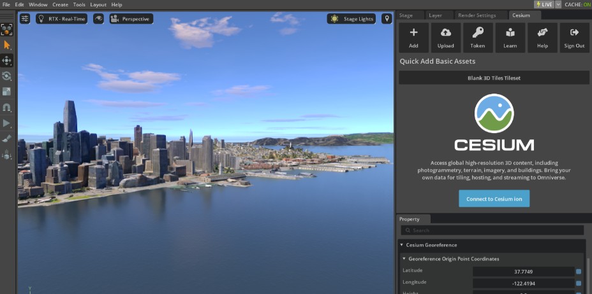Open the Cesium Token key button
This screenshot has height=294, width=592.
click(x=478, y=38)
